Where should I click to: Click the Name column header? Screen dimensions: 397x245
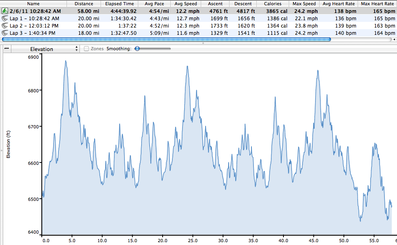click(33, 4)
